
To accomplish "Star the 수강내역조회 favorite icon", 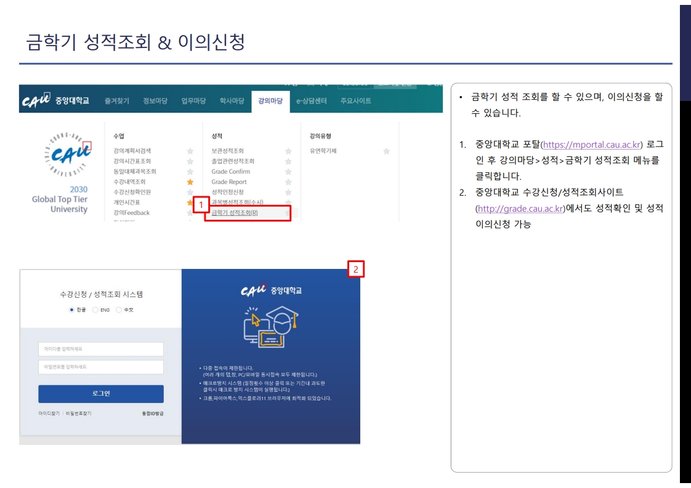I will tap(190, 182).
